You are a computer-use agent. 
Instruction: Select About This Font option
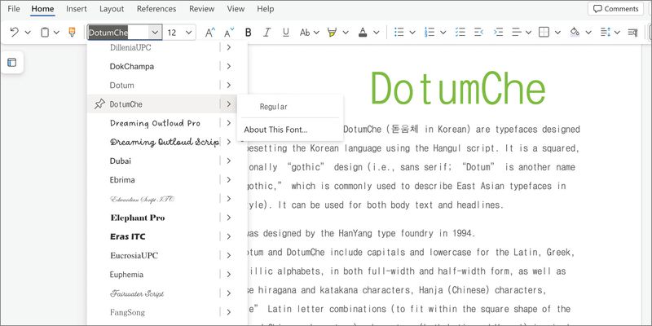tap(275, 130)
